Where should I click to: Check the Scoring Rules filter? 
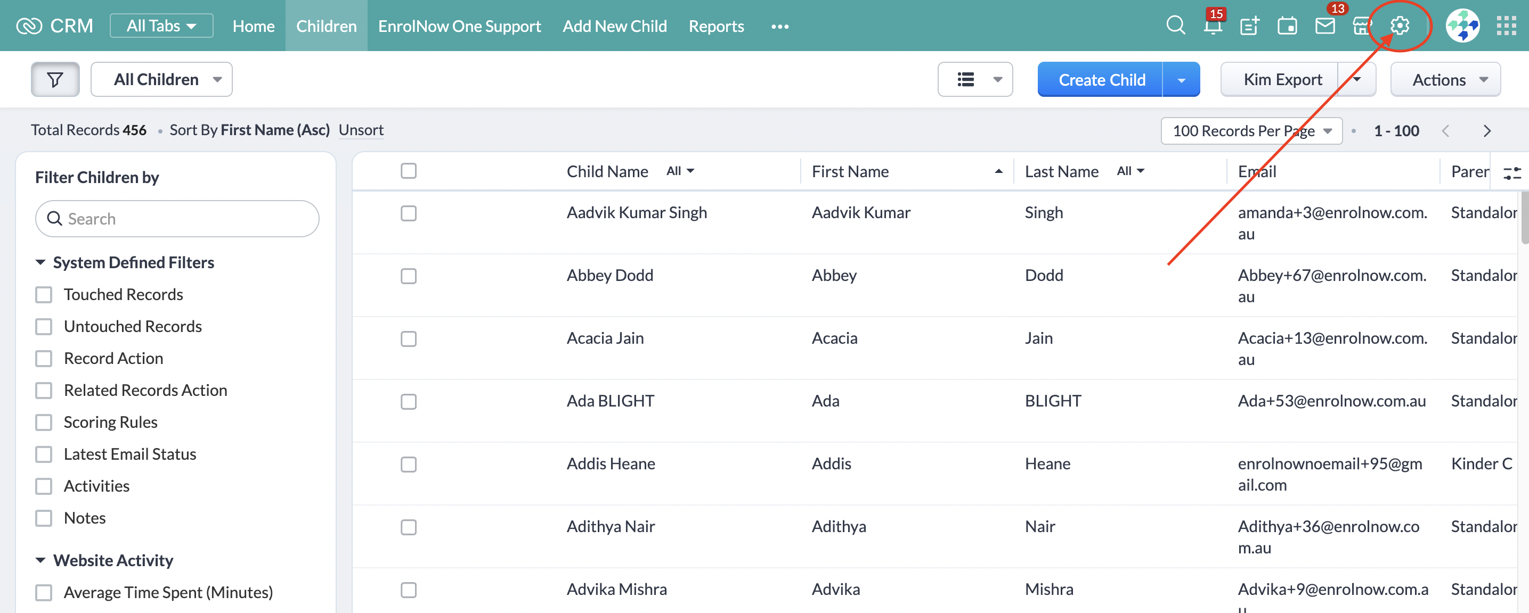[44, 422]
